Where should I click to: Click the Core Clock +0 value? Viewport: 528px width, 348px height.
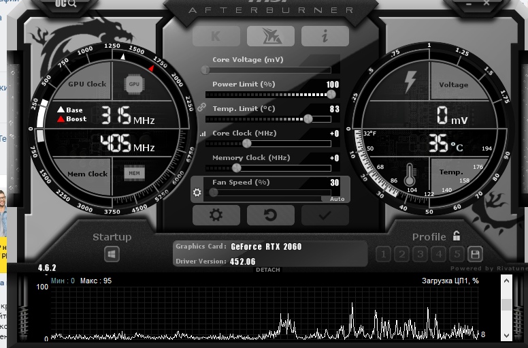[x=334, y=133]
